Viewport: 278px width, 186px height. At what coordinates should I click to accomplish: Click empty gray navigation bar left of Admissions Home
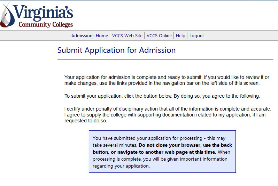35,36
